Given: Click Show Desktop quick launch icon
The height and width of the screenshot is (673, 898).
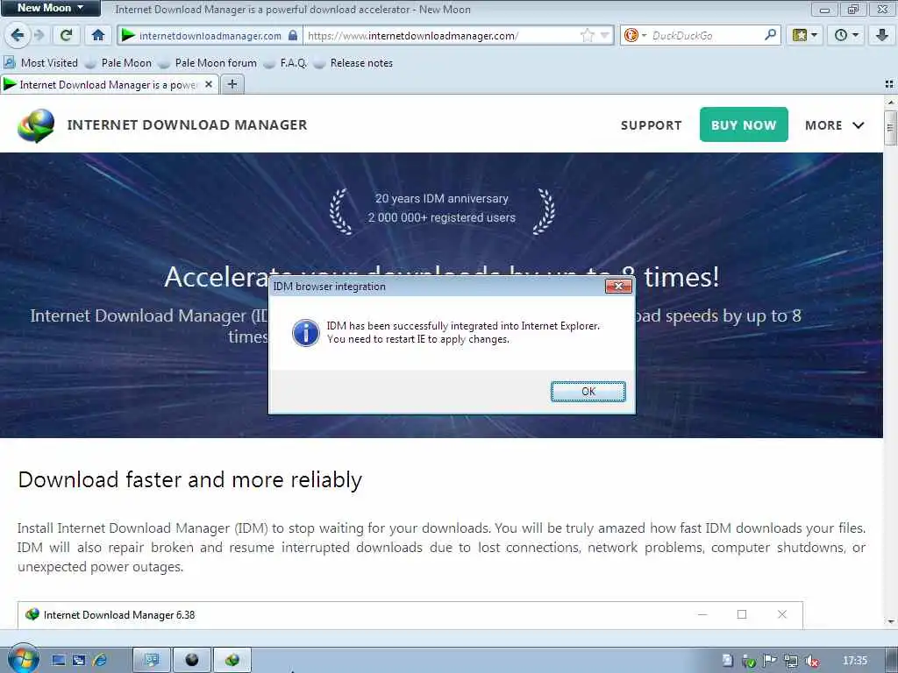Looking at the screenshot, I should tap(59, 661).
